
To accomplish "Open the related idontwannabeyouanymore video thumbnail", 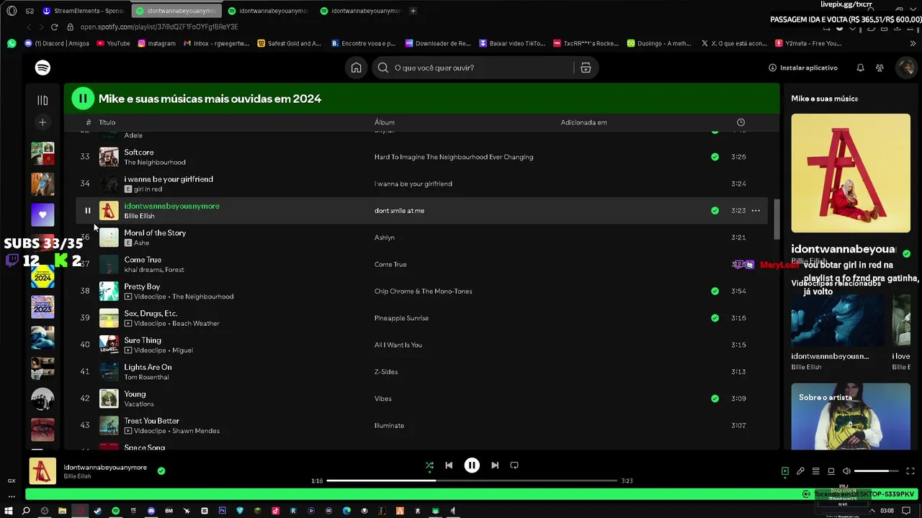I will pyautogui.click(x=838, y=321).
